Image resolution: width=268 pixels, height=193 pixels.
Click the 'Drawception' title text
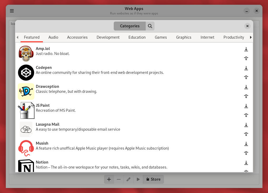click(x=47, y=87)
